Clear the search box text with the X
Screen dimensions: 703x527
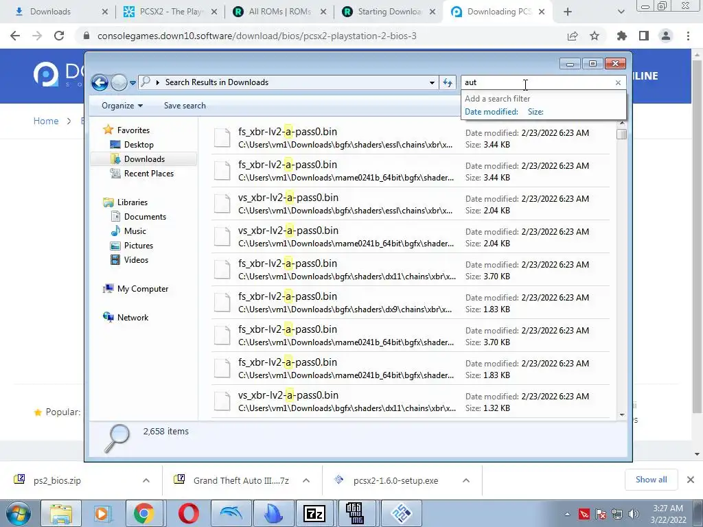(x=619, y=82)
